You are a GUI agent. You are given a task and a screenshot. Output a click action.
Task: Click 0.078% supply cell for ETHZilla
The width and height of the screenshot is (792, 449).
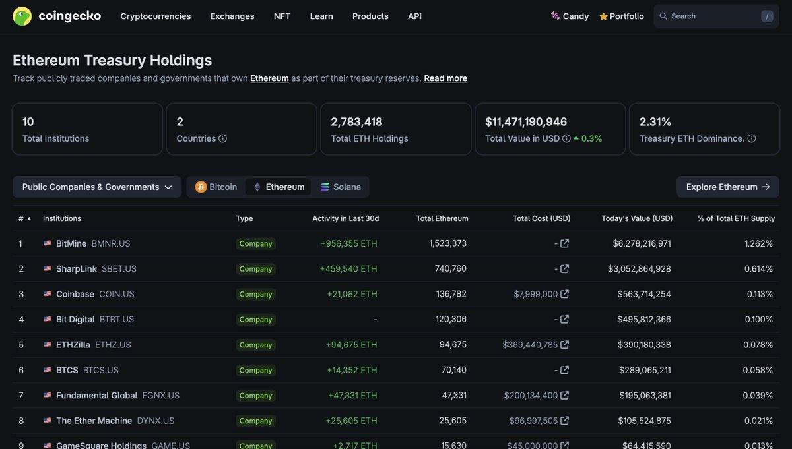[758, 345]
